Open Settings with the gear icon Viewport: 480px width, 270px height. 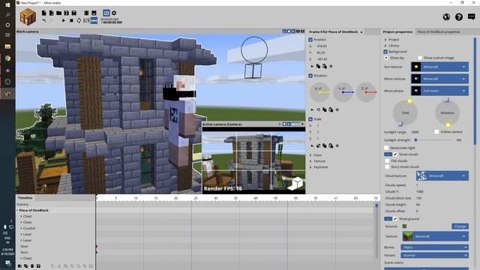[x=114, y=13]
